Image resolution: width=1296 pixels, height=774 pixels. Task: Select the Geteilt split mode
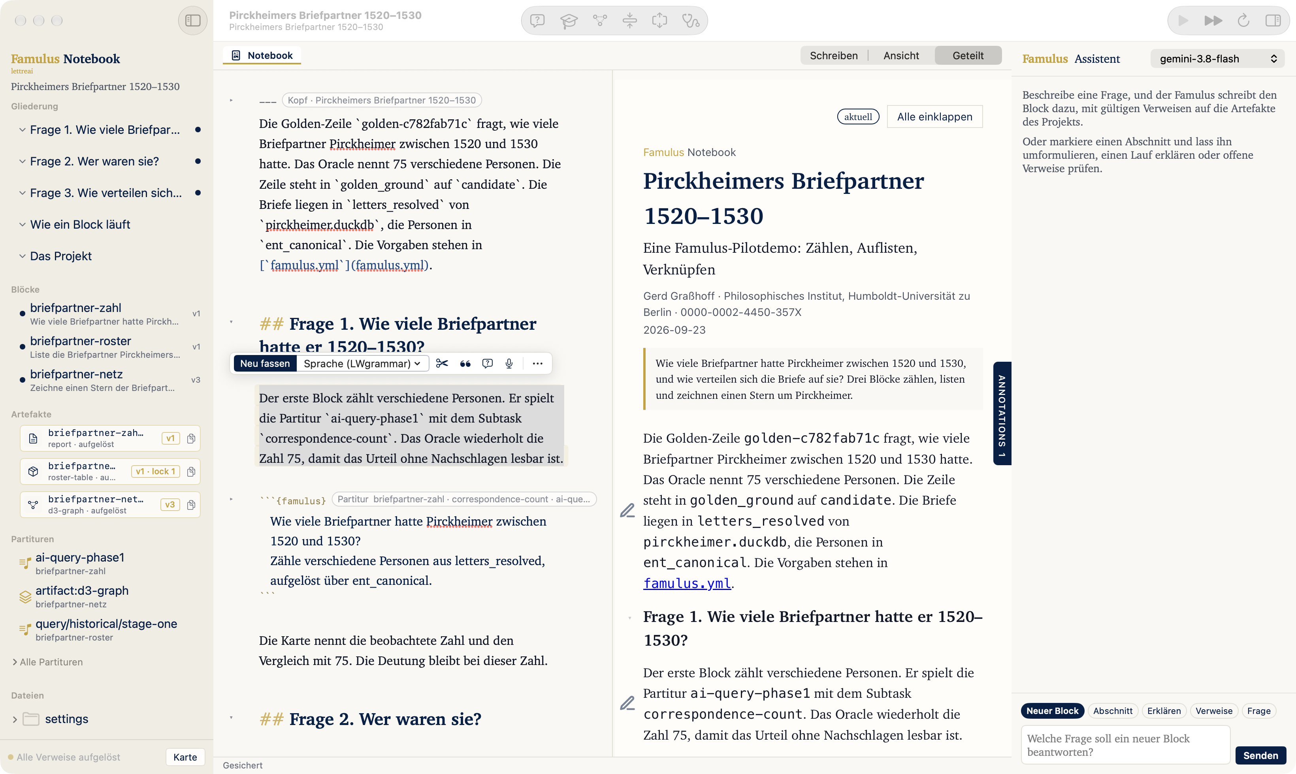[x=968, y=55]
